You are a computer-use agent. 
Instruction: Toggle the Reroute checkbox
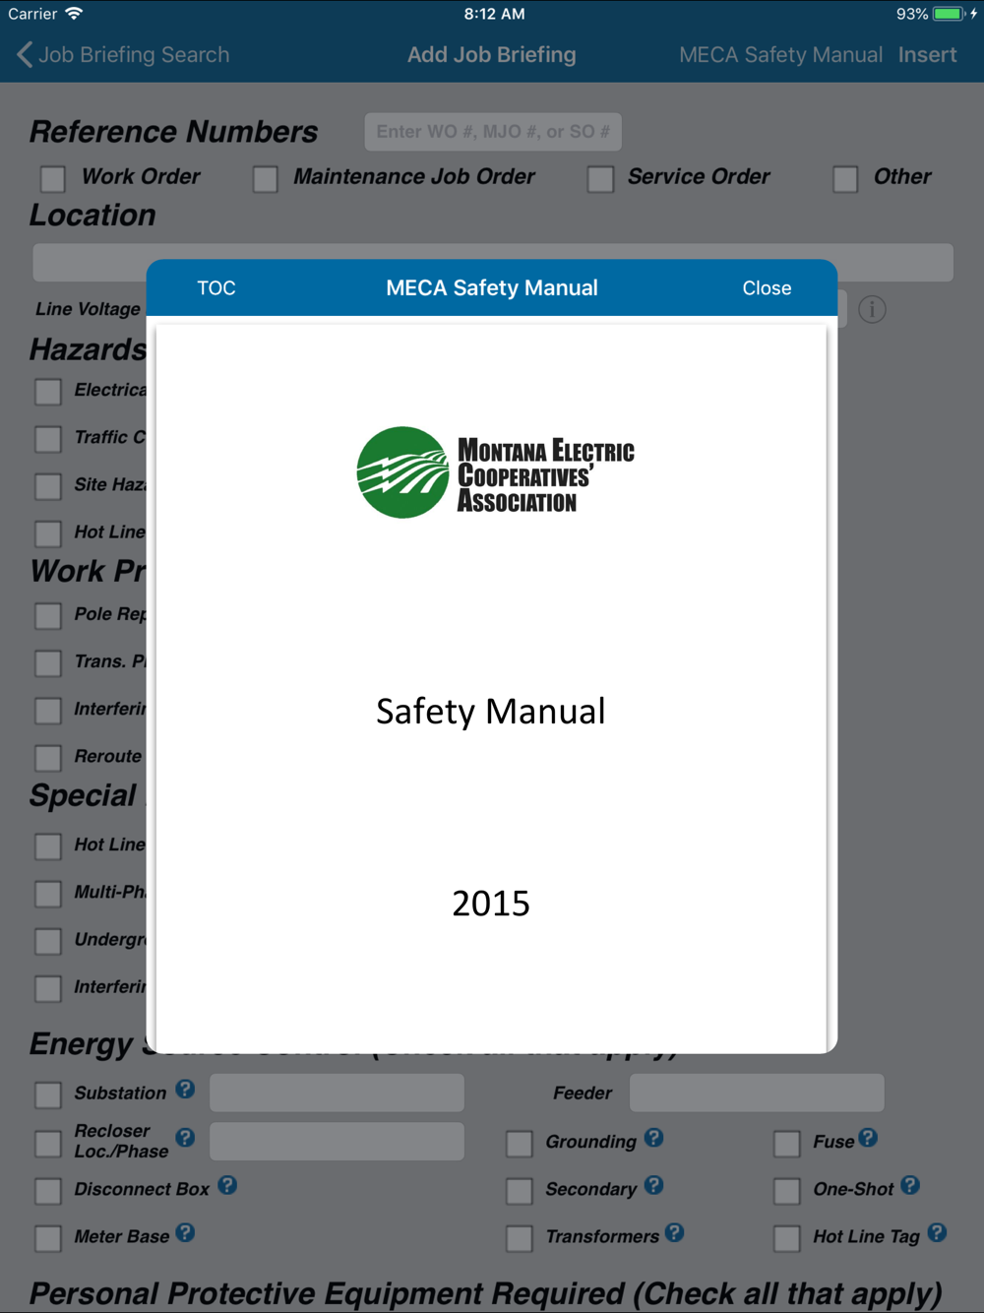click(x=48, y=758)
